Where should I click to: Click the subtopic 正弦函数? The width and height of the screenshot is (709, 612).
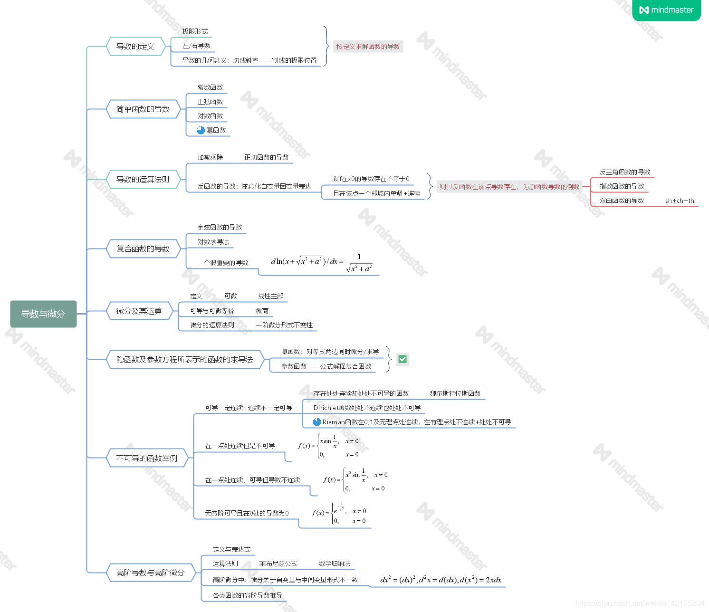(x=211, y=102)
